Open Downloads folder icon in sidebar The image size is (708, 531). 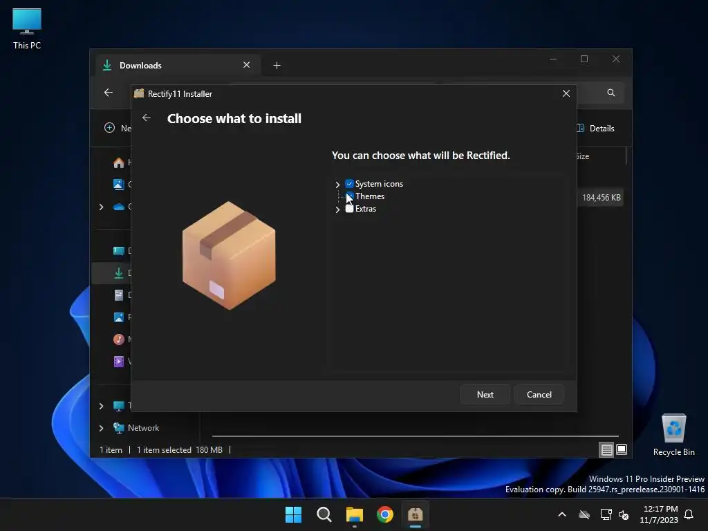(119, 272)
